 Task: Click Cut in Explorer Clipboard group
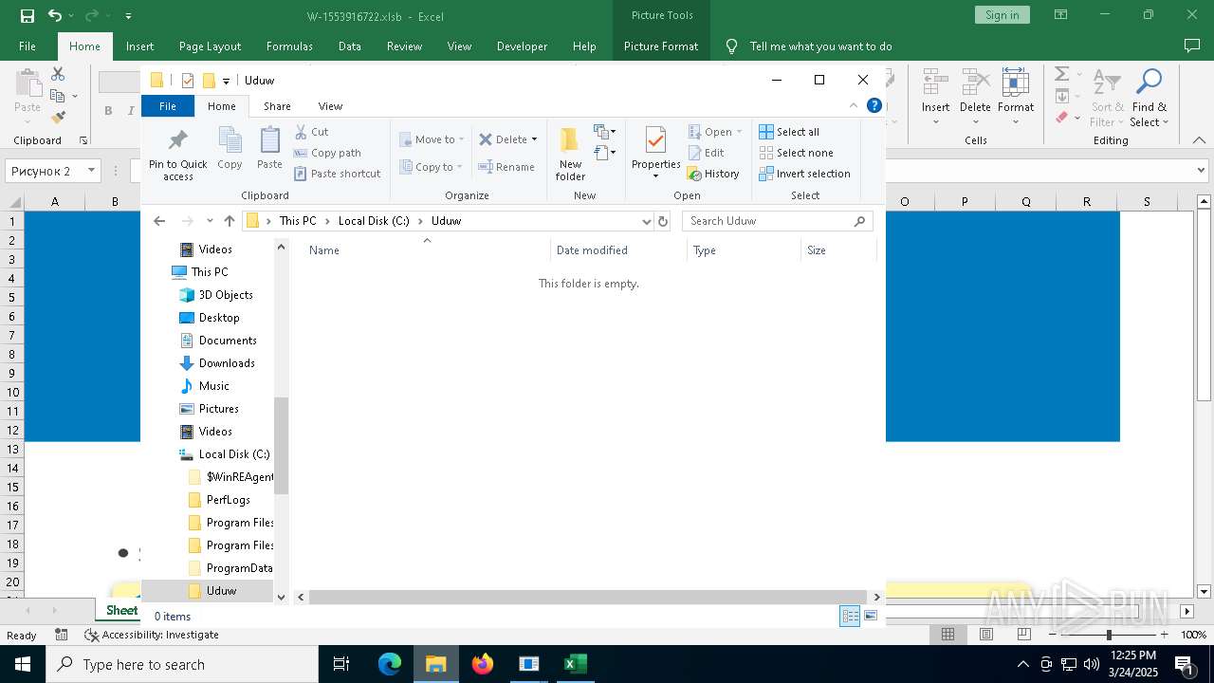point(311,132)
